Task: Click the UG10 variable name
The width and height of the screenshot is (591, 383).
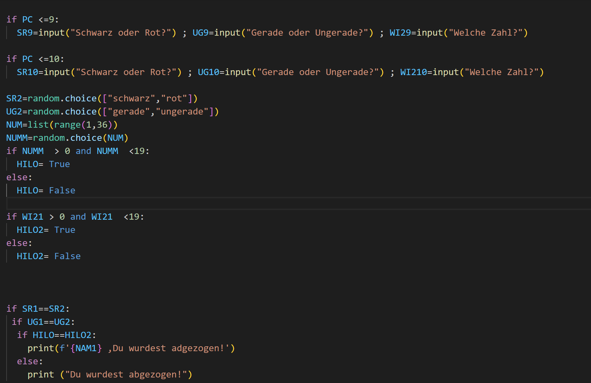Action: [208, 72]
